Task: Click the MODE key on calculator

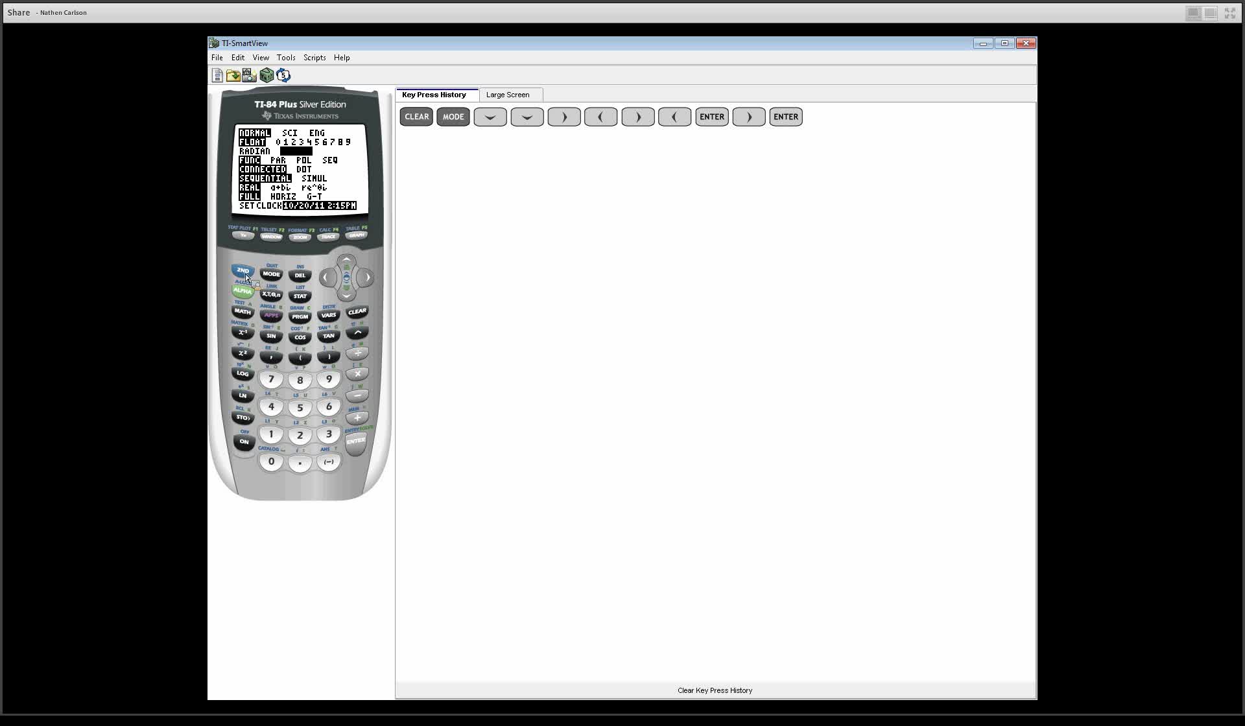Action: tap(270, 274)
